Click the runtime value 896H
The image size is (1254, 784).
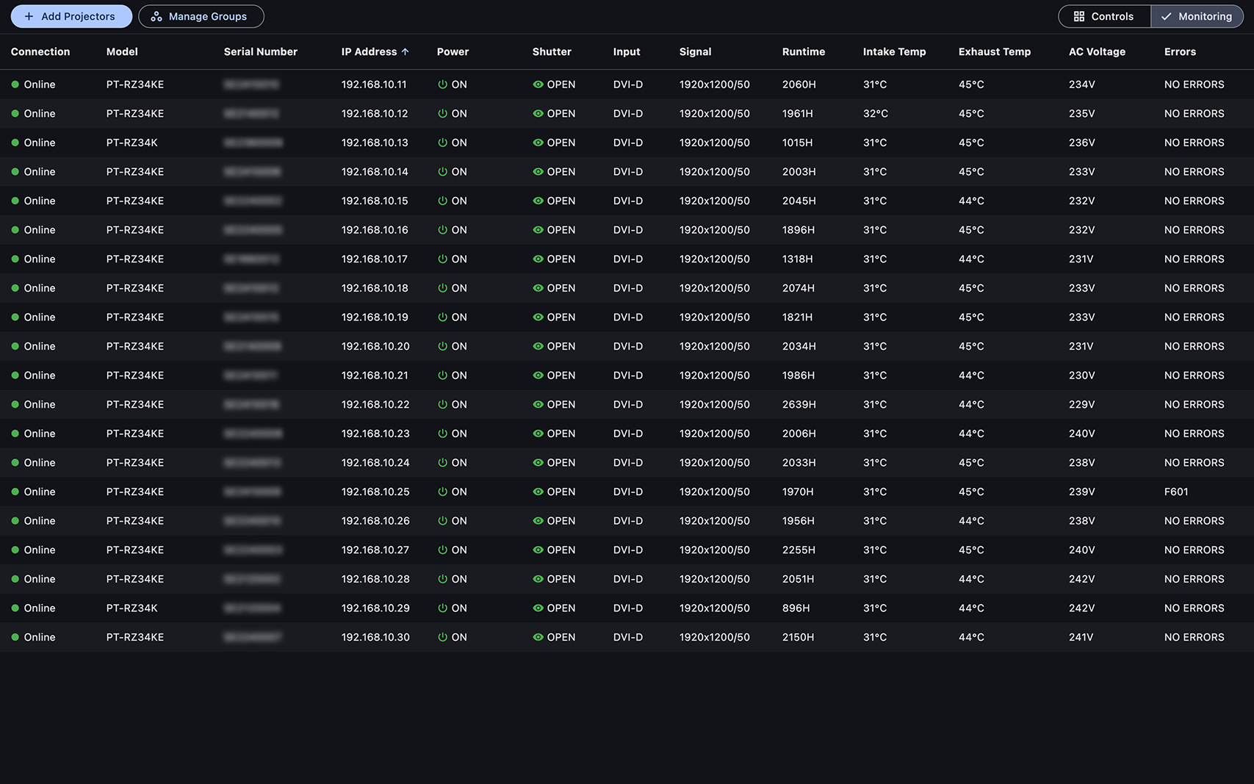pos(796,608)
